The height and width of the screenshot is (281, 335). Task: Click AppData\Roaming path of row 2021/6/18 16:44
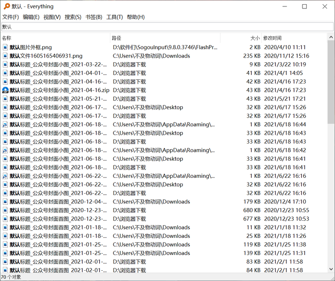point(164,124)
